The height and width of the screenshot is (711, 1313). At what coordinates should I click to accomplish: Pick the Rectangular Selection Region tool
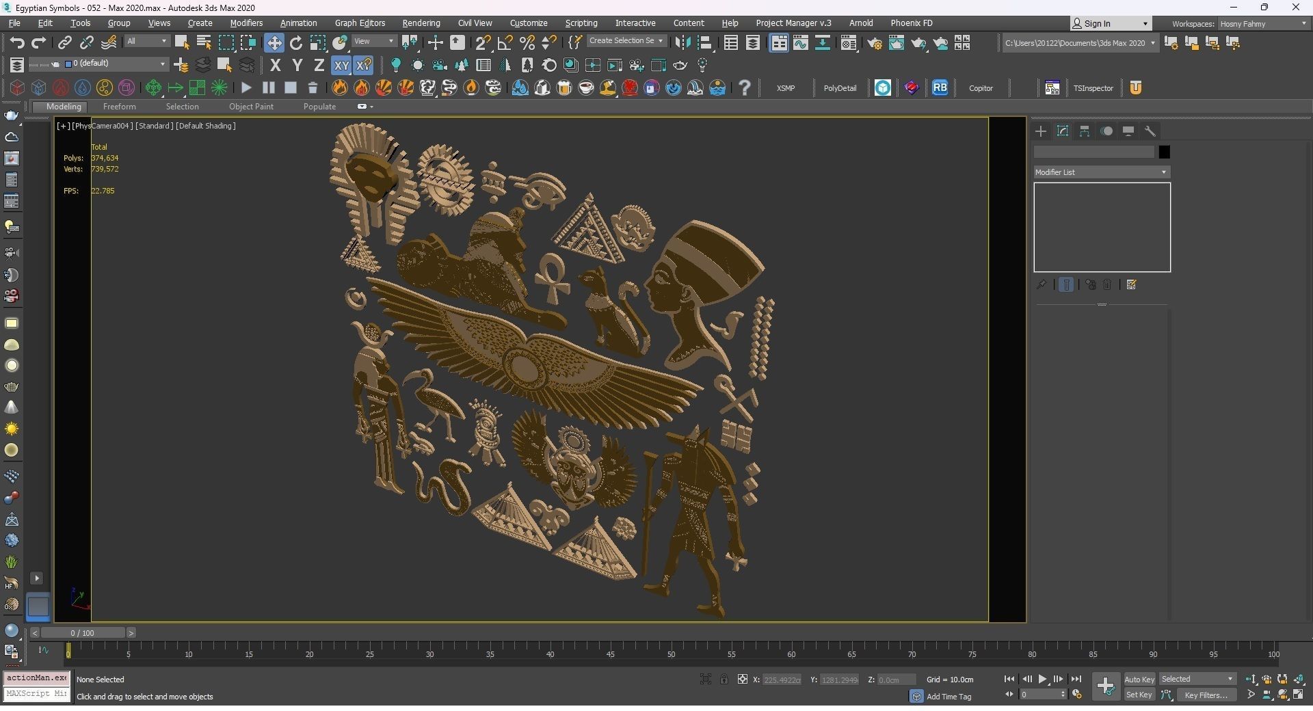pos(226,42)
